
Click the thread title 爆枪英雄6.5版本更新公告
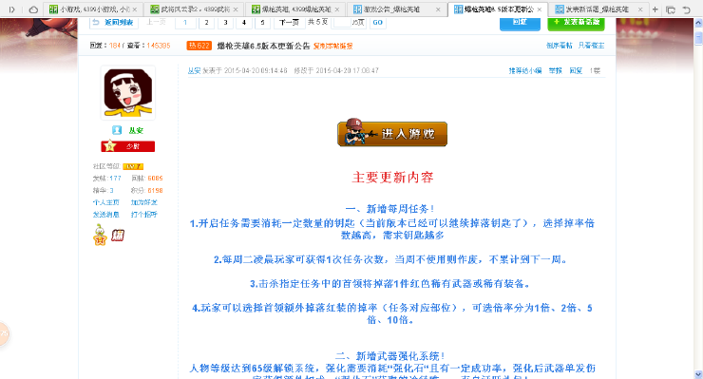coord(264,46)
